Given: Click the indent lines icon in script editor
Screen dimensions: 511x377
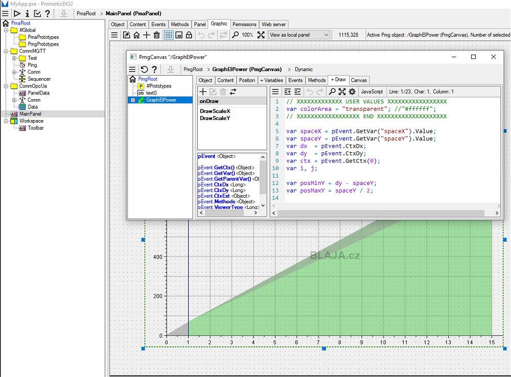Looking at the screenshot, I should pos(287,92).
